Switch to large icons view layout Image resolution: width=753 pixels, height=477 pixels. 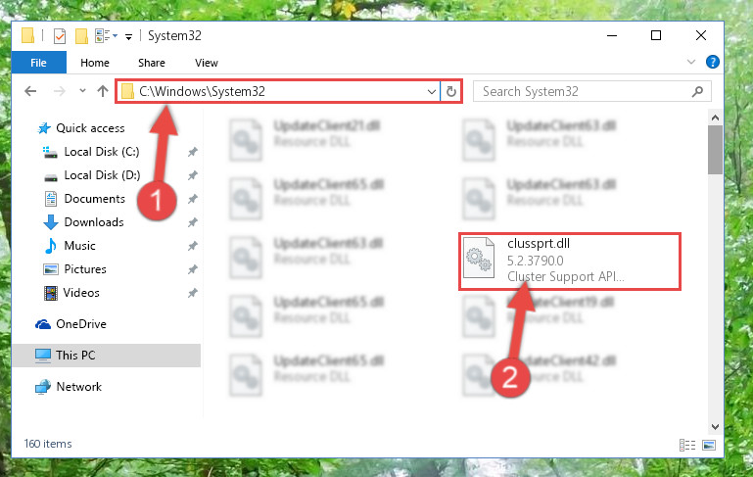(709, 445)
